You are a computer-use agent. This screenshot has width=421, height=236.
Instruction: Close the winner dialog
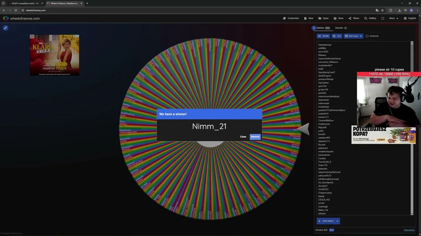243,137
